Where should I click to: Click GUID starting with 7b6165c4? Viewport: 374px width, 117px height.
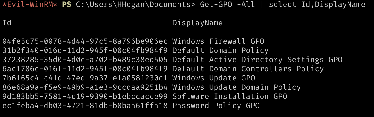coord(85,78)
